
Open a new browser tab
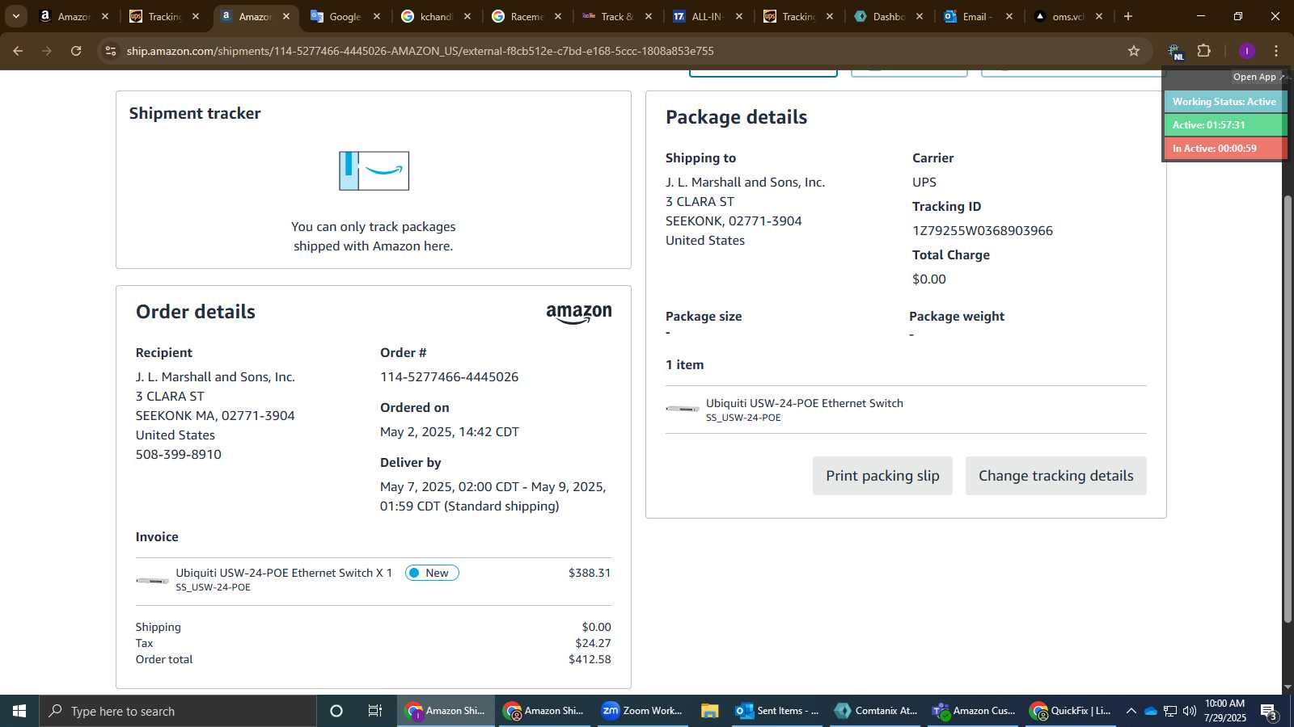(1128, 16)
